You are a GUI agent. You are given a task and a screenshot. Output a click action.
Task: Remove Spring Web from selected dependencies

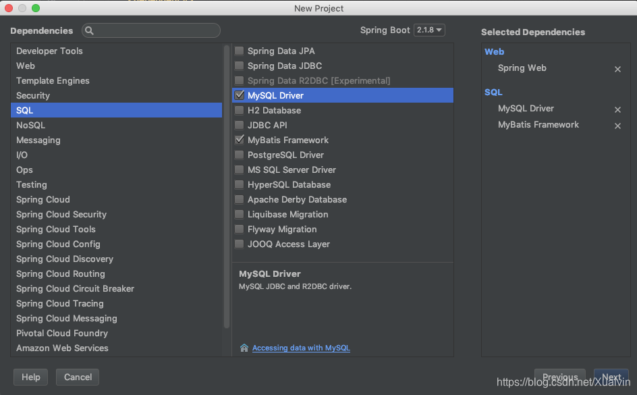pyautogui.click(x=617, y=69)
